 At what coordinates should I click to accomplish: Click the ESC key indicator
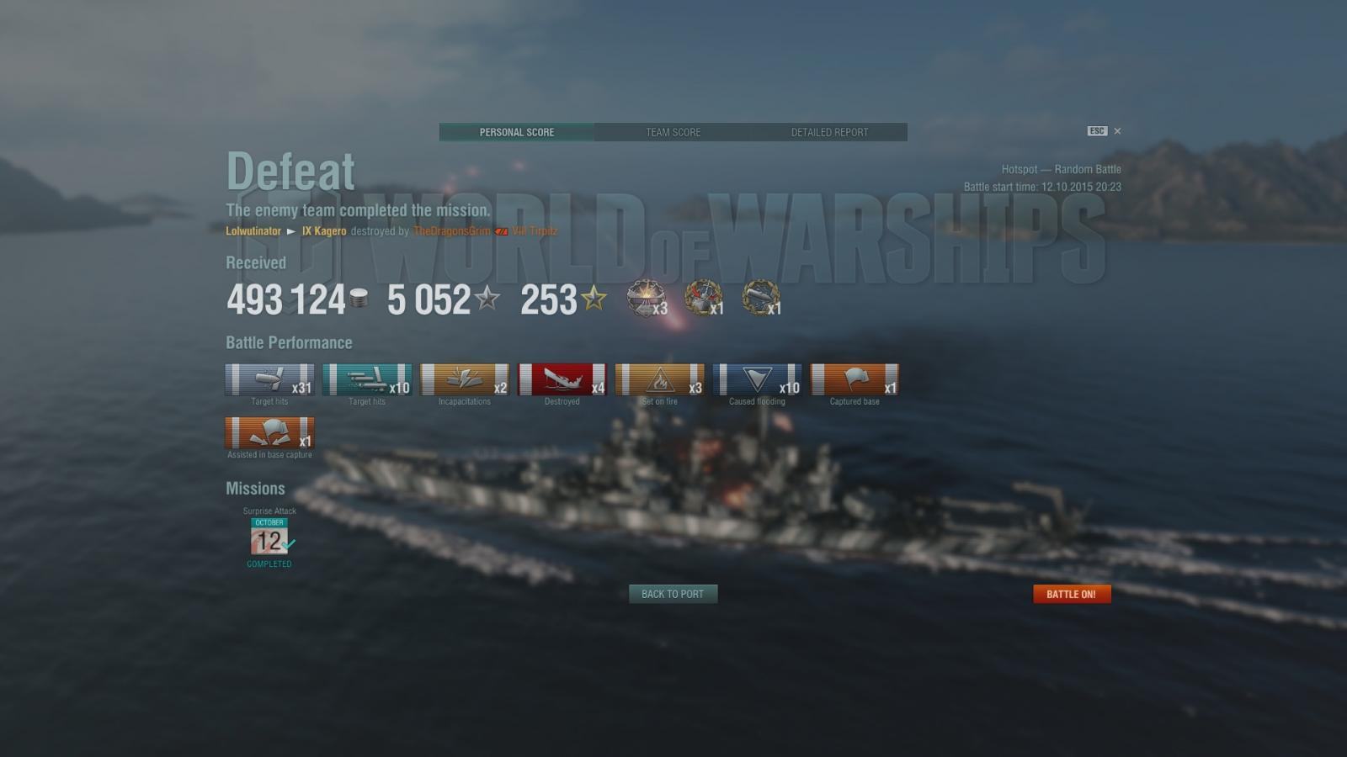click(x=1097, y=131)
